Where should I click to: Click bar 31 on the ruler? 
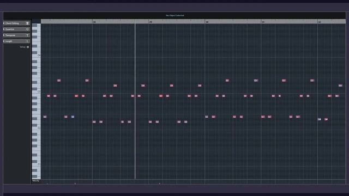click(x=263, y=22)
